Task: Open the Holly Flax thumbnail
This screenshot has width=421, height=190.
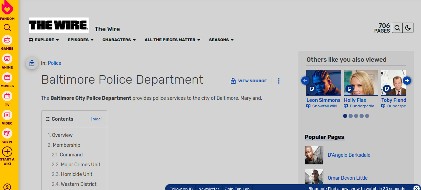Action: pos(361,83)
